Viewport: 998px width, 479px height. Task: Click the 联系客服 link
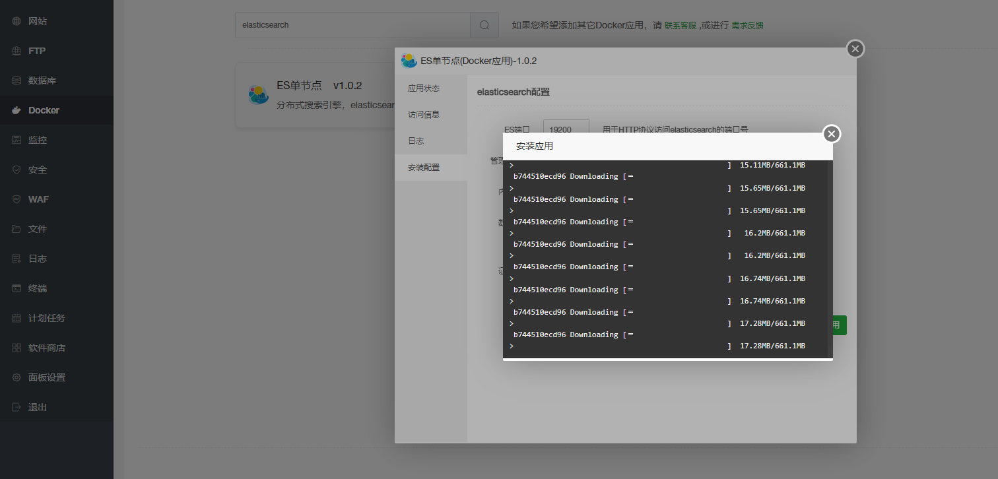click(x=680, y=26)
